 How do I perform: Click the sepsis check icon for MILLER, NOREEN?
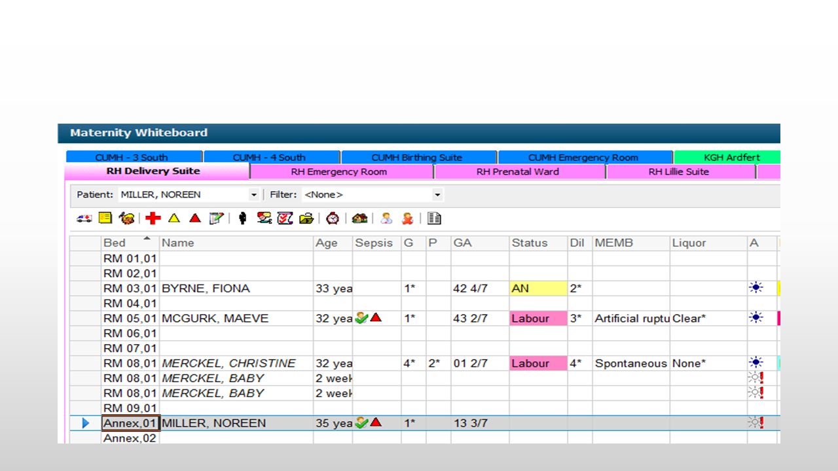(x=361, y=423)
